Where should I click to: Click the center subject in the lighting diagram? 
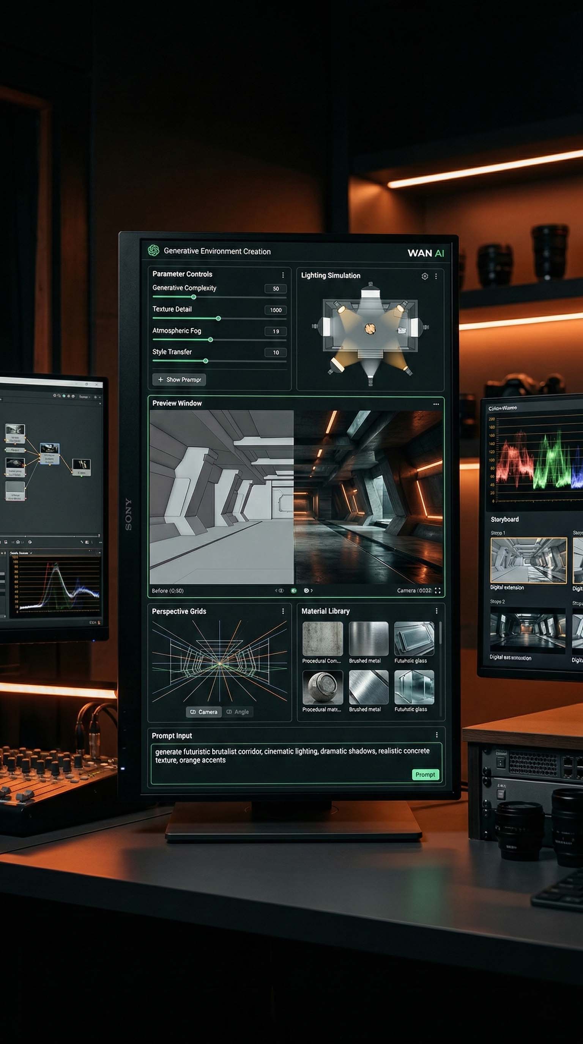coord(370,328)
